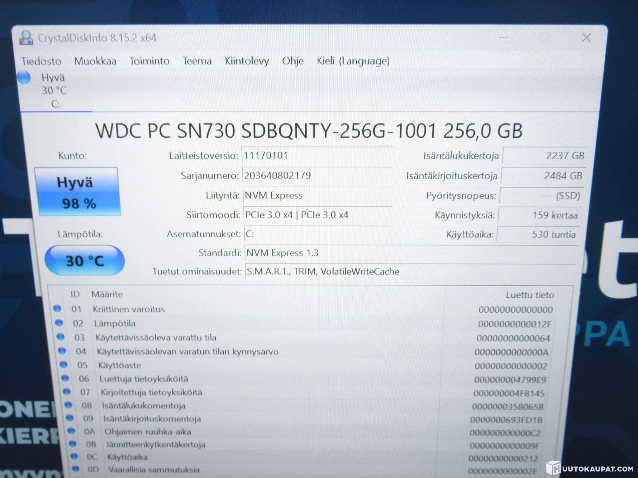Click raw value 000000004799E9

click(510, 380)
